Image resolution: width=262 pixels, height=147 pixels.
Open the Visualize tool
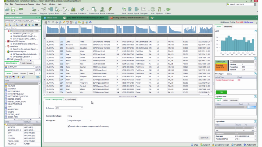pos(73,11)
